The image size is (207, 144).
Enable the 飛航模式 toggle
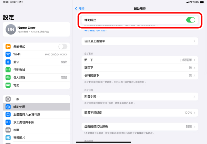(x=62, y=47)
